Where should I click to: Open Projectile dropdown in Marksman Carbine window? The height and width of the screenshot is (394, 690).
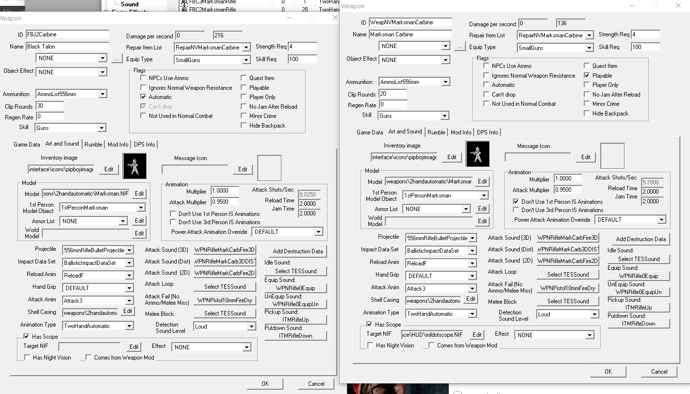pyautogui.click(x=472, y=238)
